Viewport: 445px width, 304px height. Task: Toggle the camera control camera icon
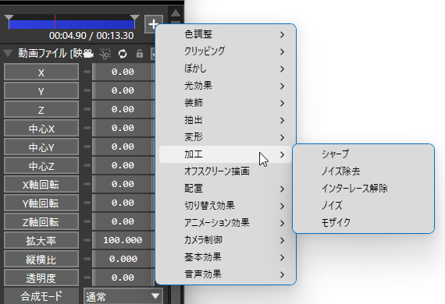pos(88,53)
